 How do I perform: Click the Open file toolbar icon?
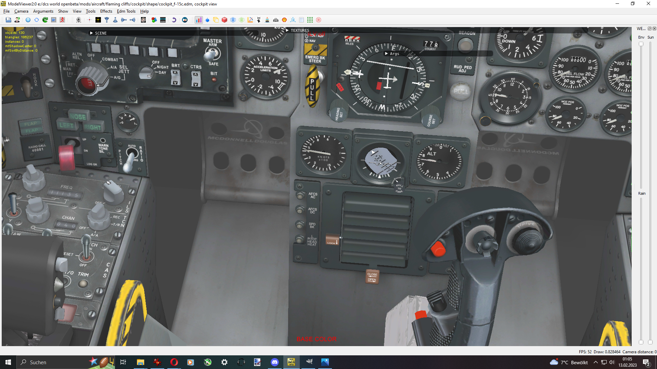(x=8, y=20)
